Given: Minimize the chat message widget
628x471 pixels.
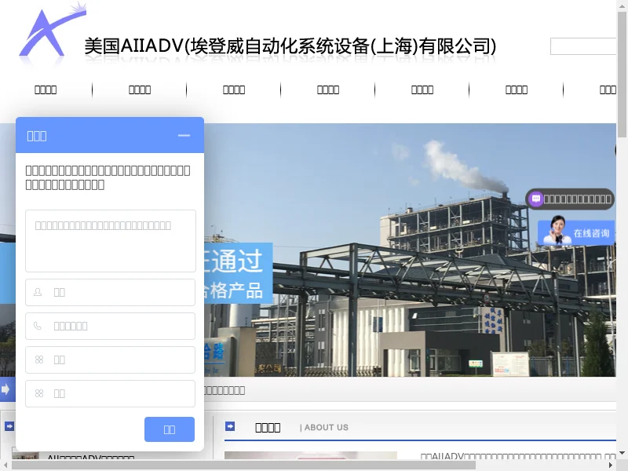Looking at the screenshot, I should pos(184,135).
